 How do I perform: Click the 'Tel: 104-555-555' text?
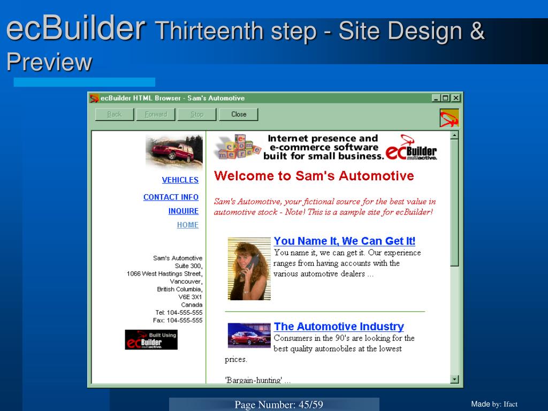tap(179, 313)
